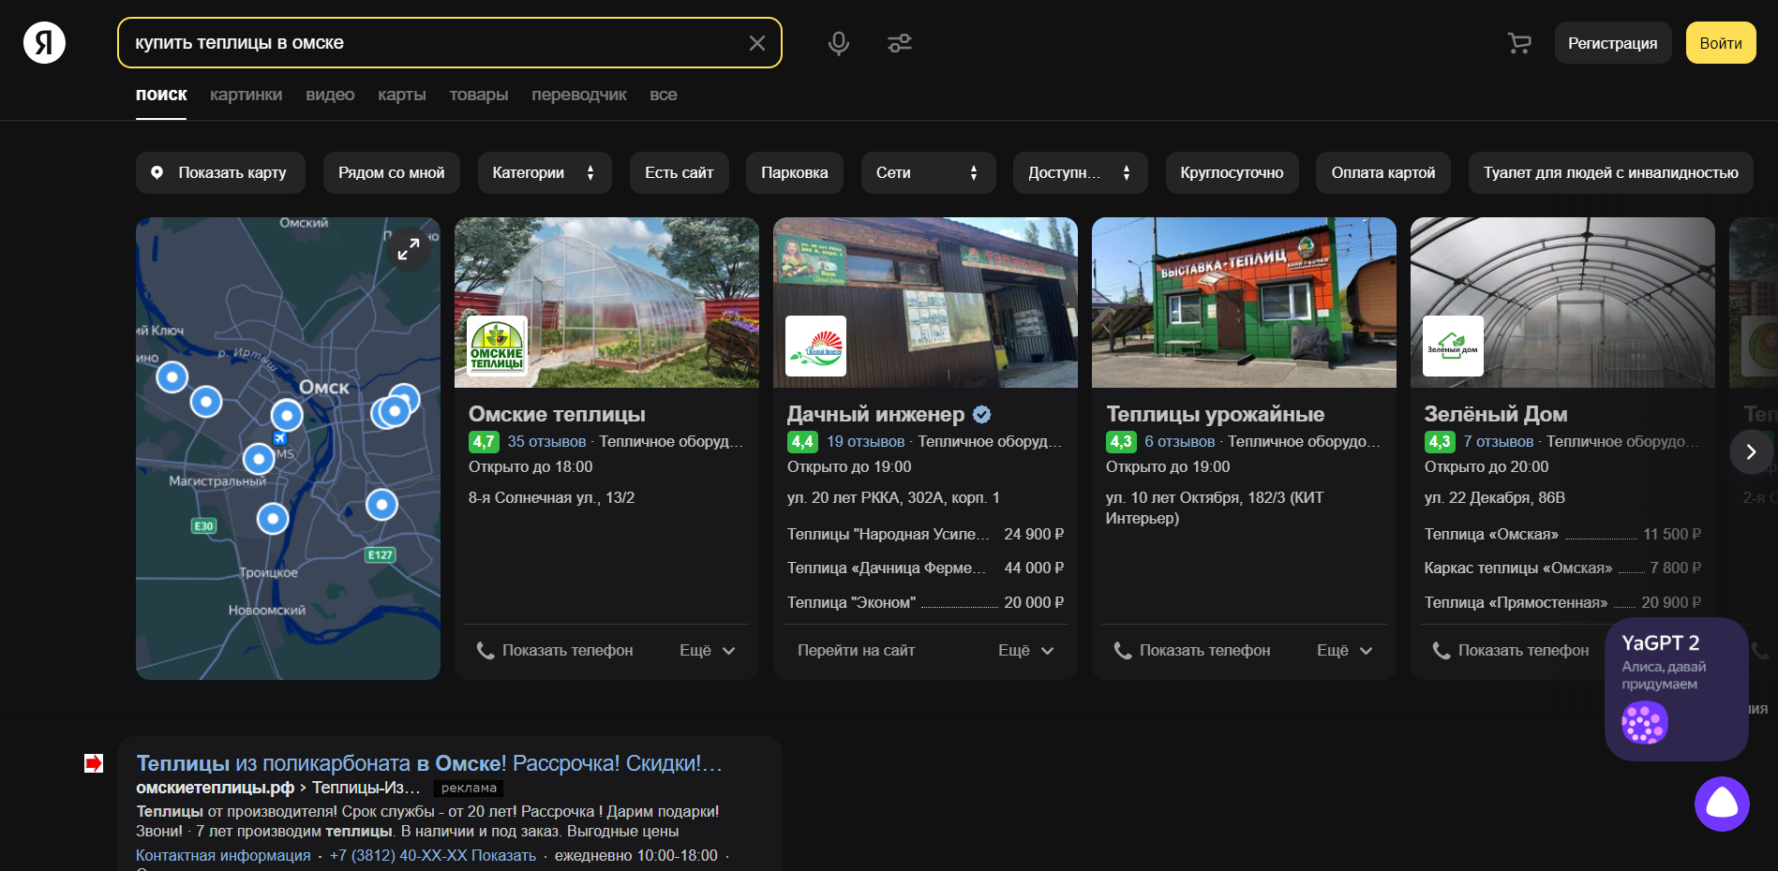Toggle the 'Рядом со мной' filter

pyautogui.click(x=391, y=173)
